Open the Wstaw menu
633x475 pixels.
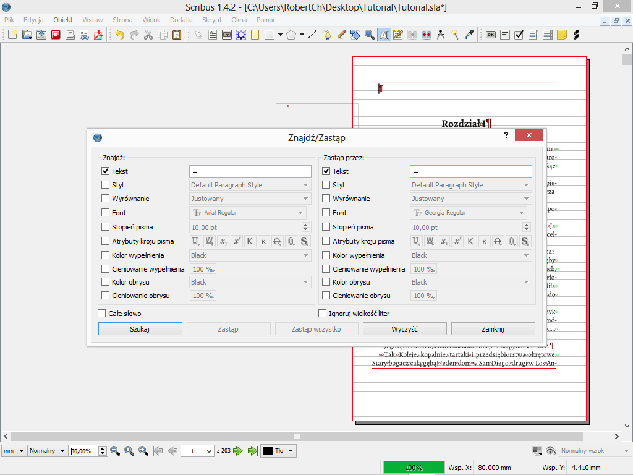[x=93, y=20]
